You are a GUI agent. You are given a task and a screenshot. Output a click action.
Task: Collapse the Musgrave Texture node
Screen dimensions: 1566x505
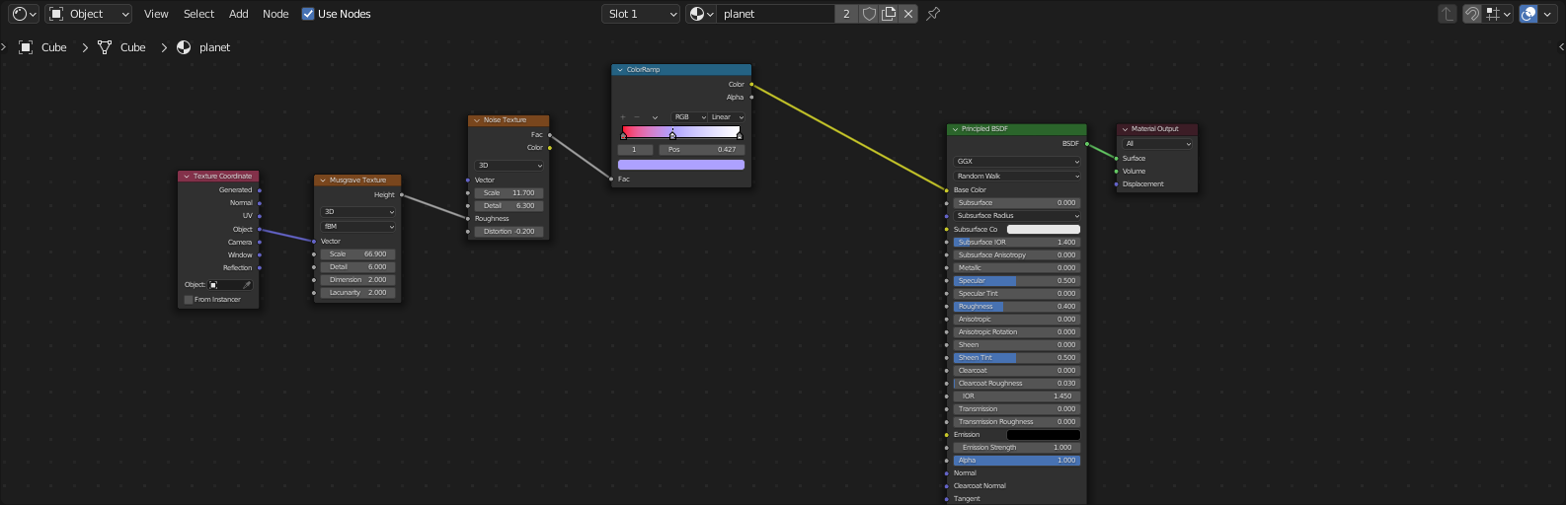[323, 180]
